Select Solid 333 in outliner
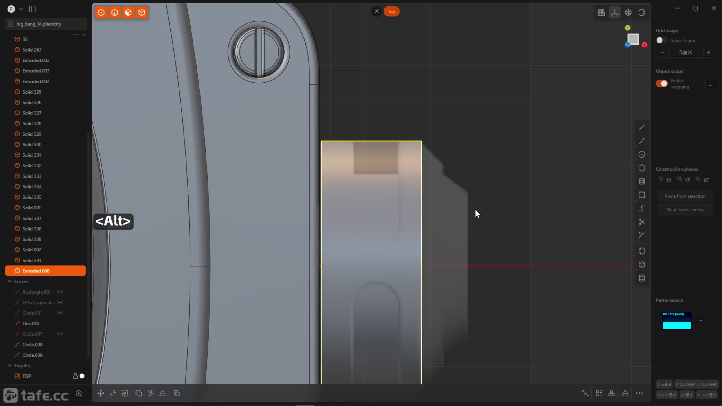 tap(32, 176)
